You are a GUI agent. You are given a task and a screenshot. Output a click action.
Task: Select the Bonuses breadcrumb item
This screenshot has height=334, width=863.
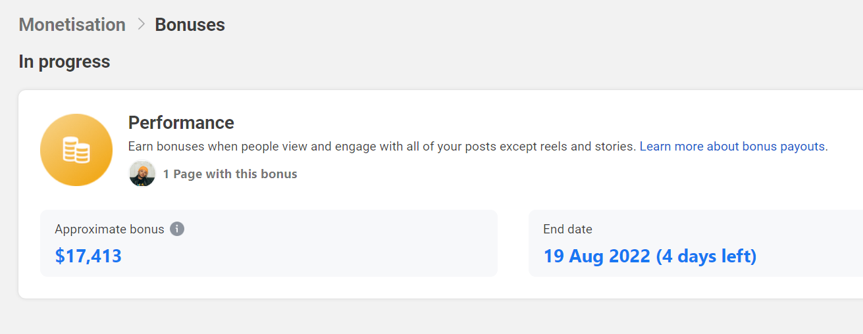190,25
